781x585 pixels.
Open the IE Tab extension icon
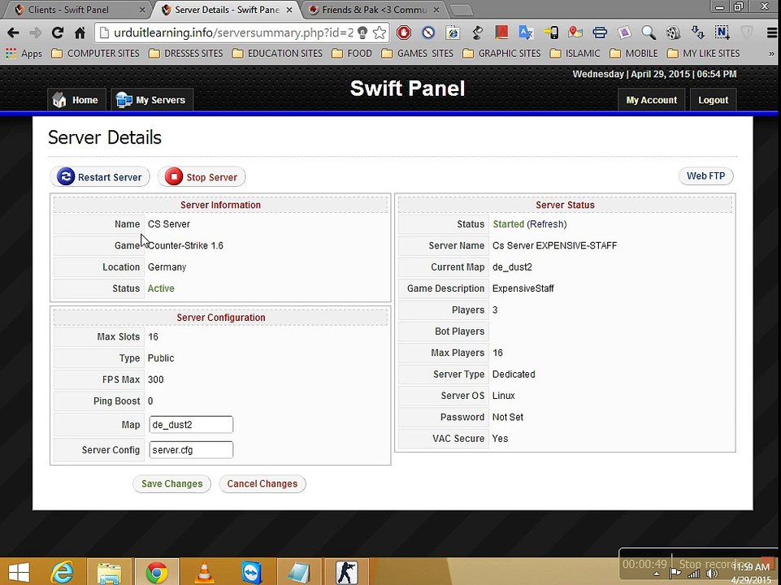tap(453, 32)
